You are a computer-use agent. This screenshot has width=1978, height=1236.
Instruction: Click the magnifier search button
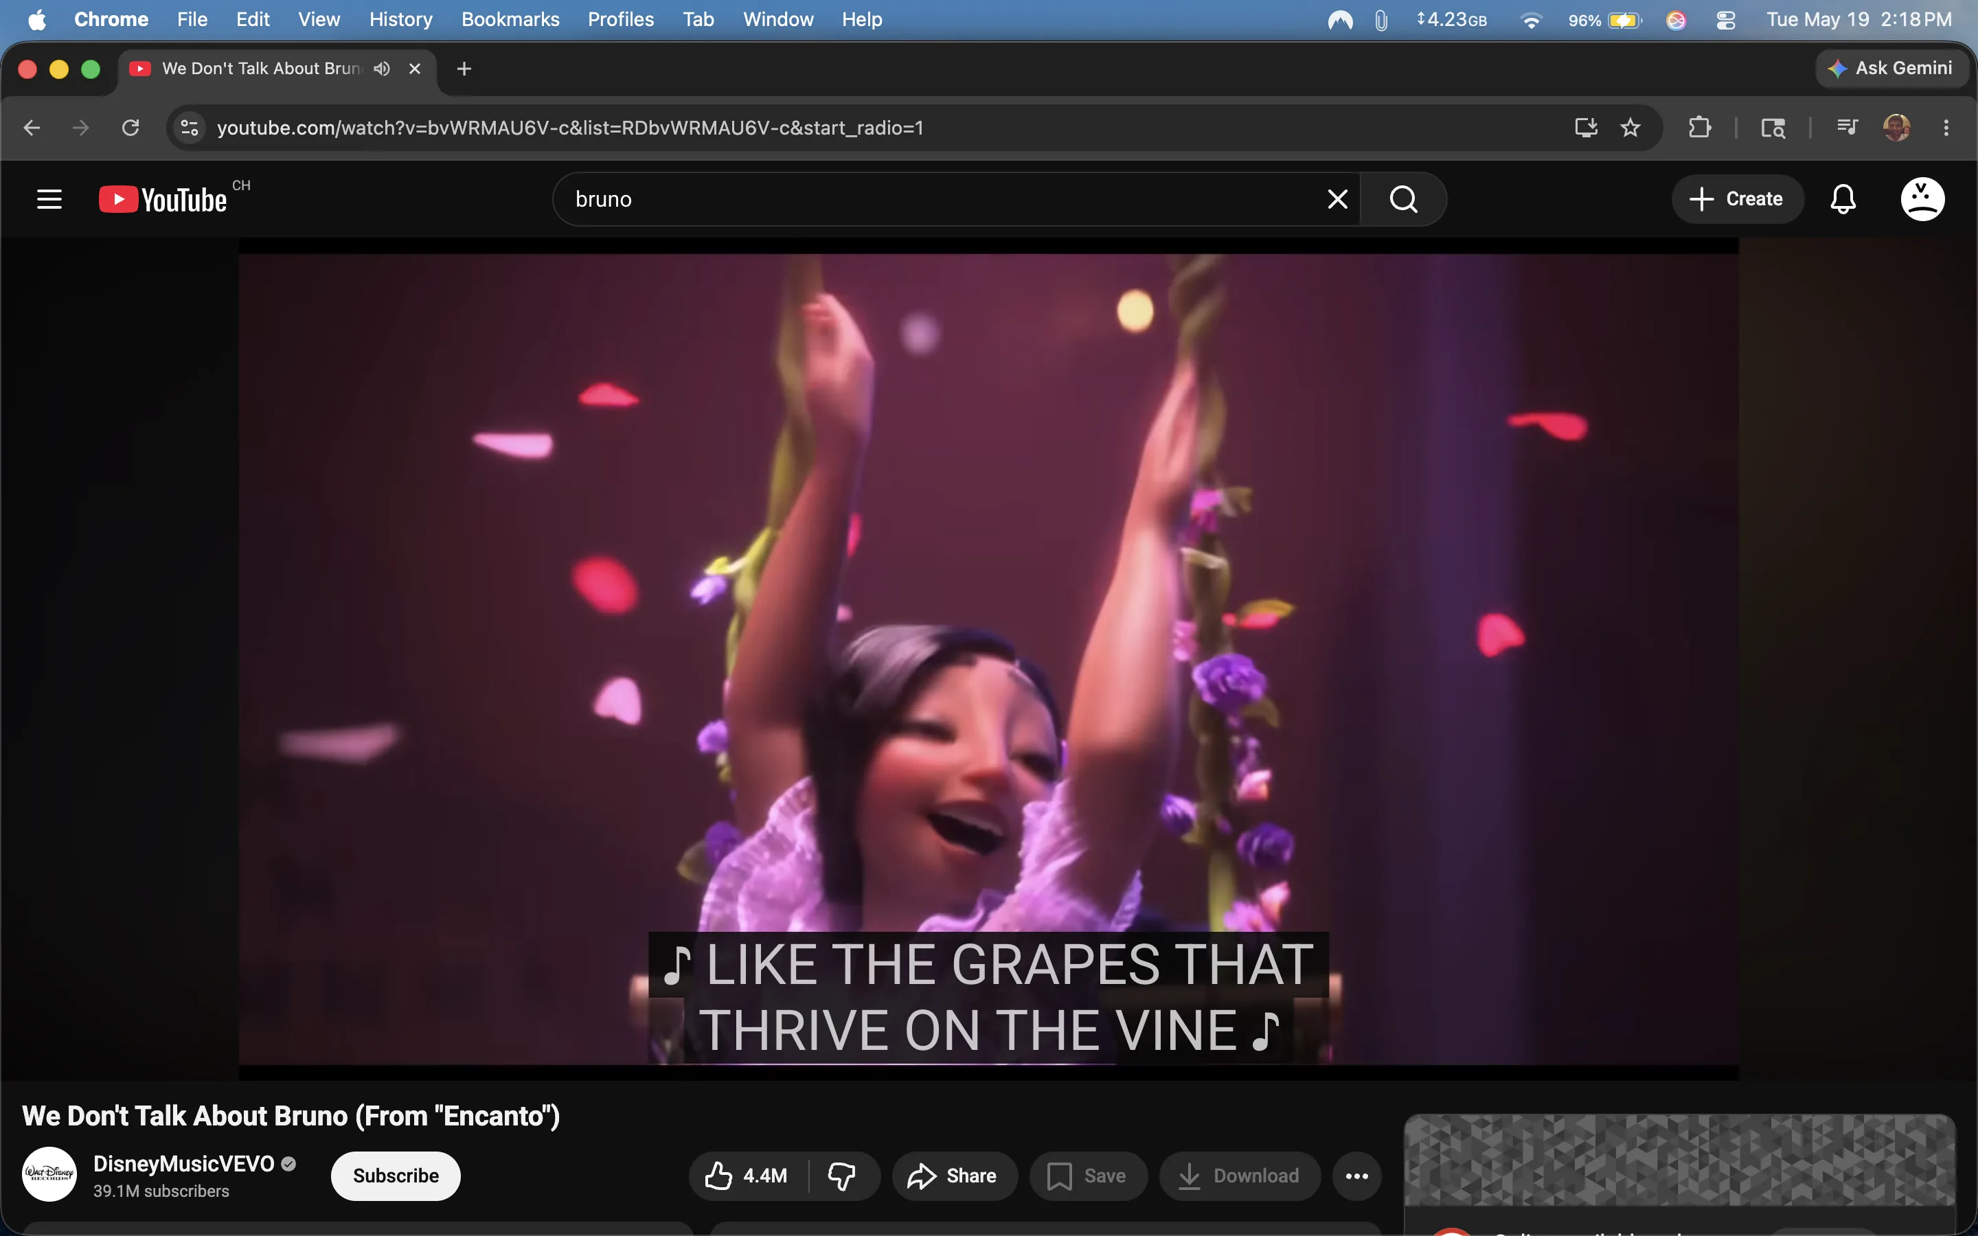coord(1403,198)
